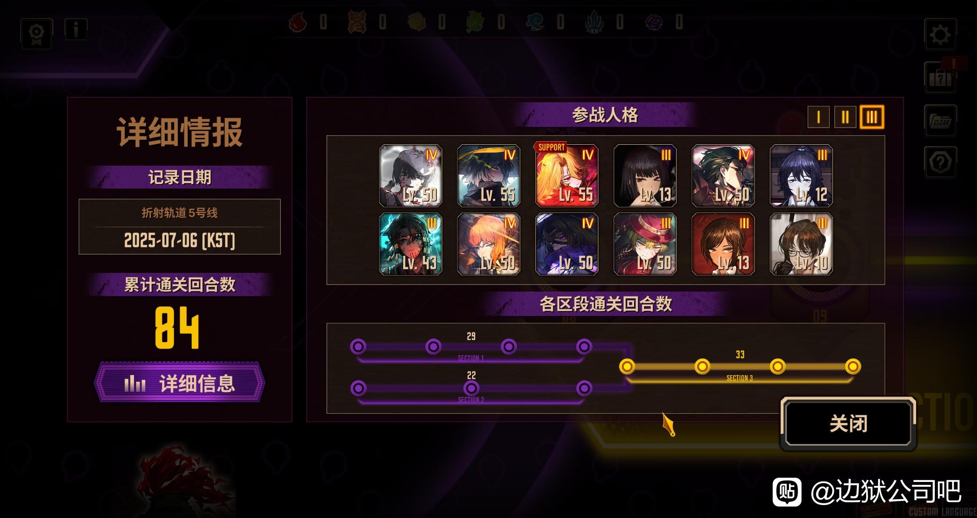The image size is (977, 518).
Task: Click the Lv. 10 glasses character portrait
Action: [801, 244]
